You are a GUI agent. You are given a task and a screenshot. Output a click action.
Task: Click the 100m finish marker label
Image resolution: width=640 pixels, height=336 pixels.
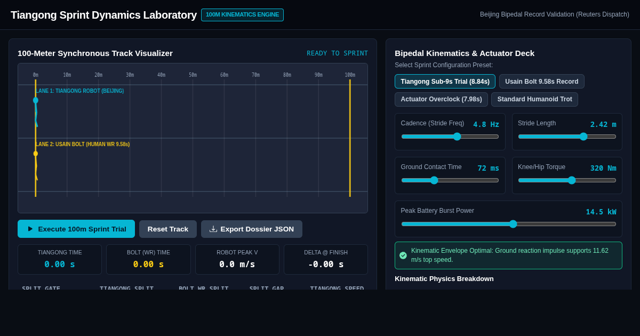[x=350, y=75]
